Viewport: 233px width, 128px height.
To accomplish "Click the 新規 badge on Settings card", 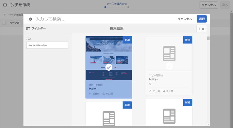I will pyautogui.click(x=188, y=40).
